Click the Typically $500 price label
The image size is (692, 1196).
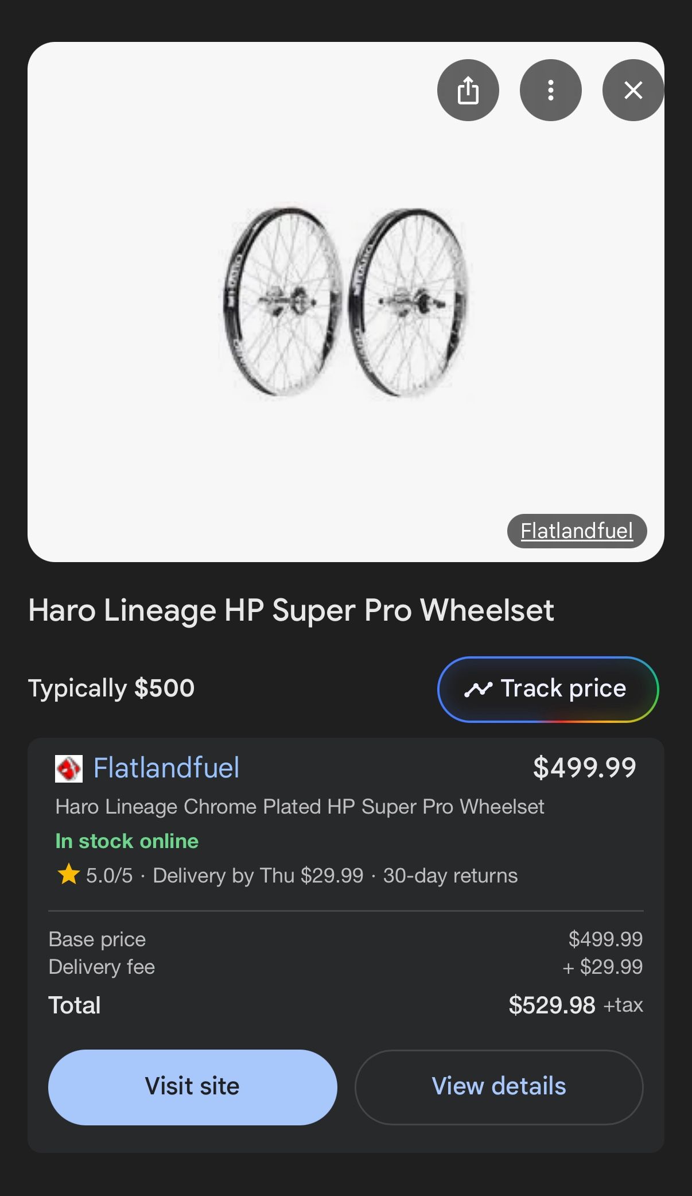click(111, 688)
